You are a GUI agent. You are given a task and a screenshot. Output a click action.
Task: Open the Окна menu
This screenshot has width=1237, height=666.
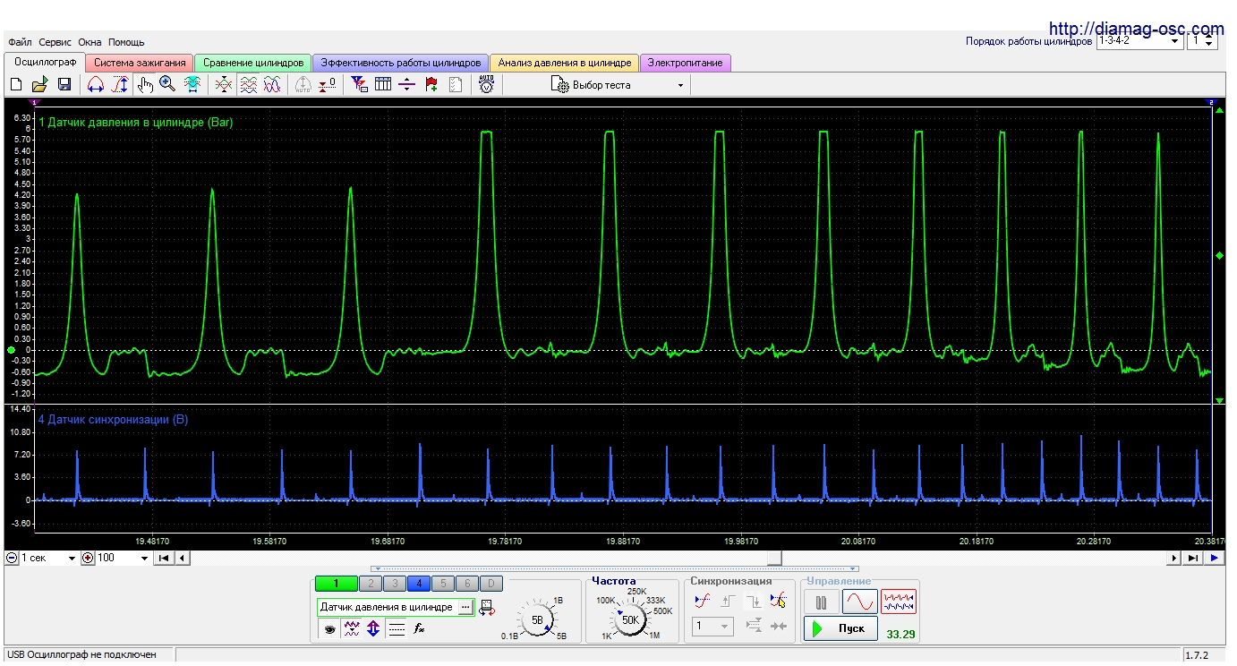[90, 42]
